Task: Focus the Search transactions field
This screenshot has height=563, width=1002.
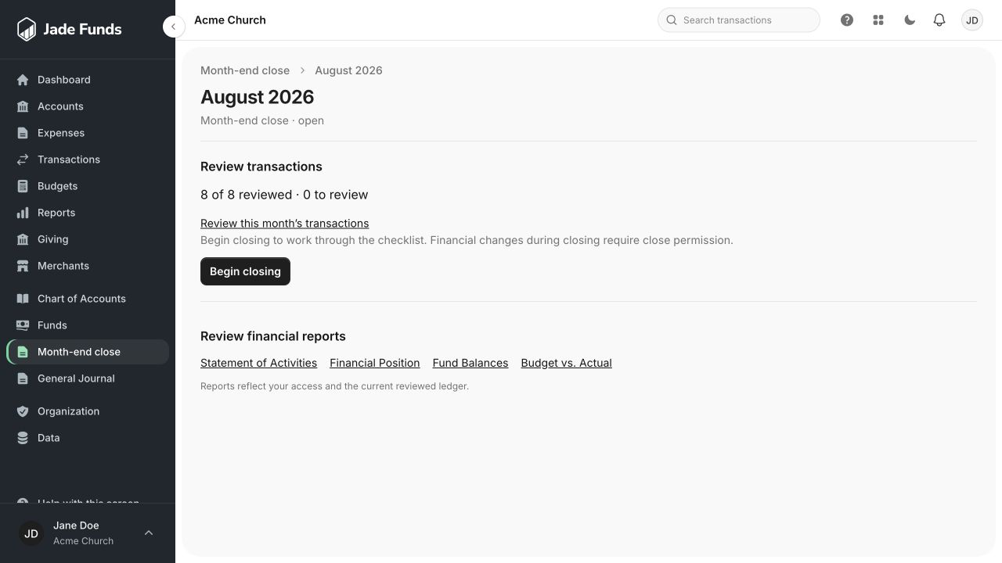Action: coord(739,20)
